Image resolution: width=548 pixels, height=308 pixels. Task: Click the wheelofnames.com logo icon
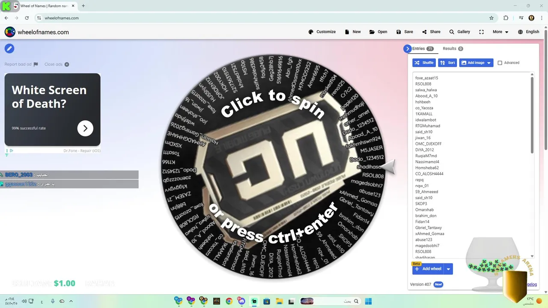10,32
